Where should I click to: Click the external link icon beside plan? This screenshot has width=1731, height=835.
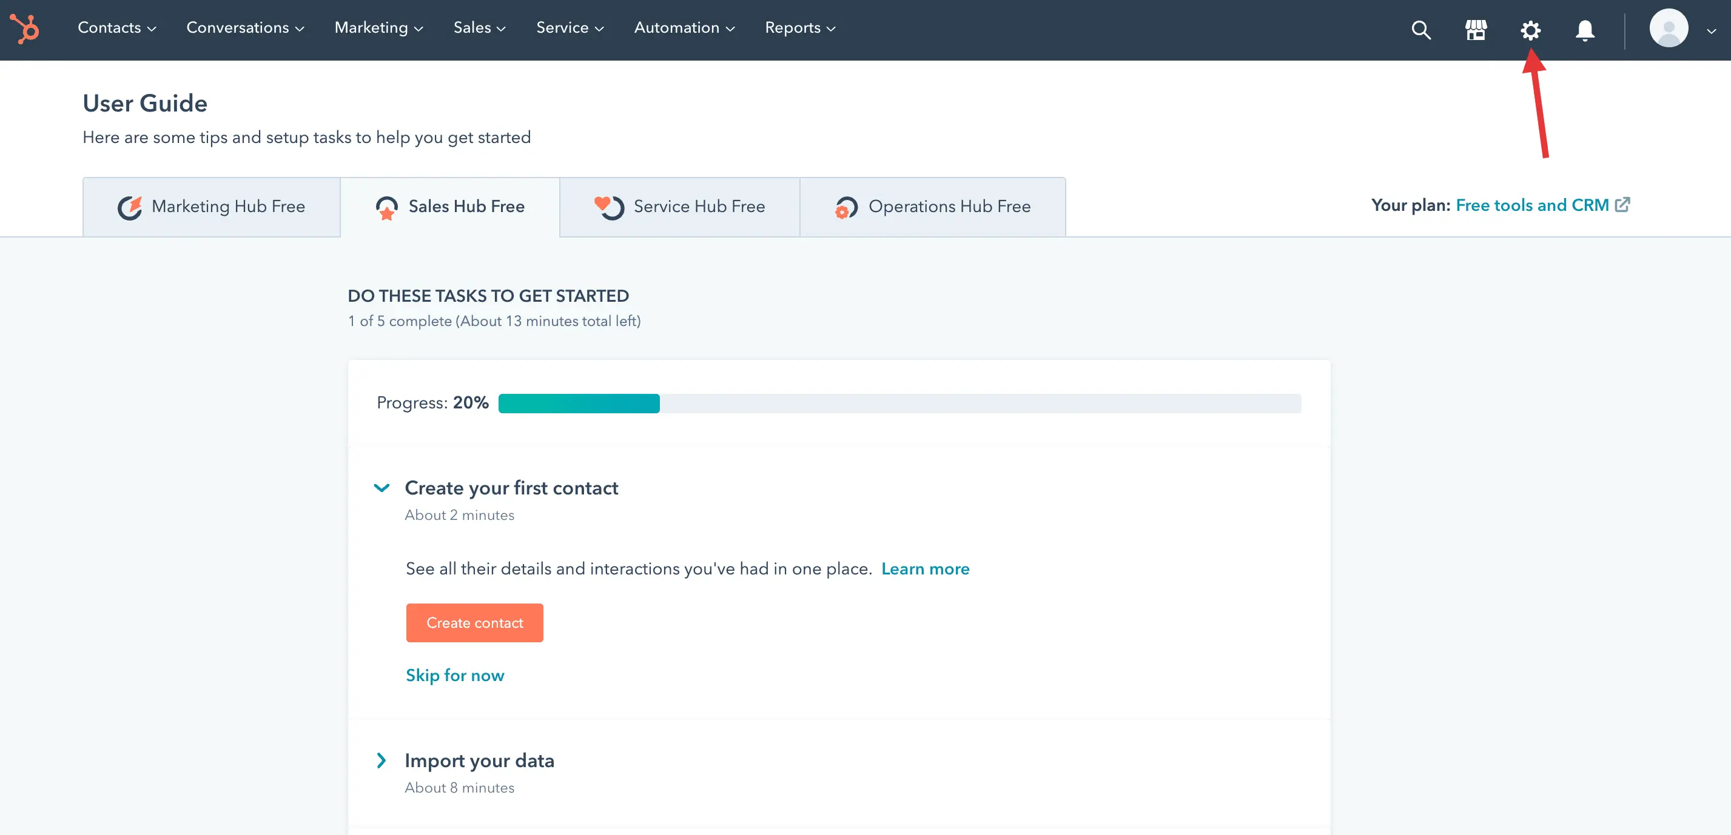point(1622,205)
